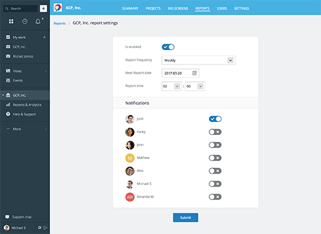Viewport: 321px width, 234px height.
Task: Click the plus add-new icon beside search
Action: point(44,8)
